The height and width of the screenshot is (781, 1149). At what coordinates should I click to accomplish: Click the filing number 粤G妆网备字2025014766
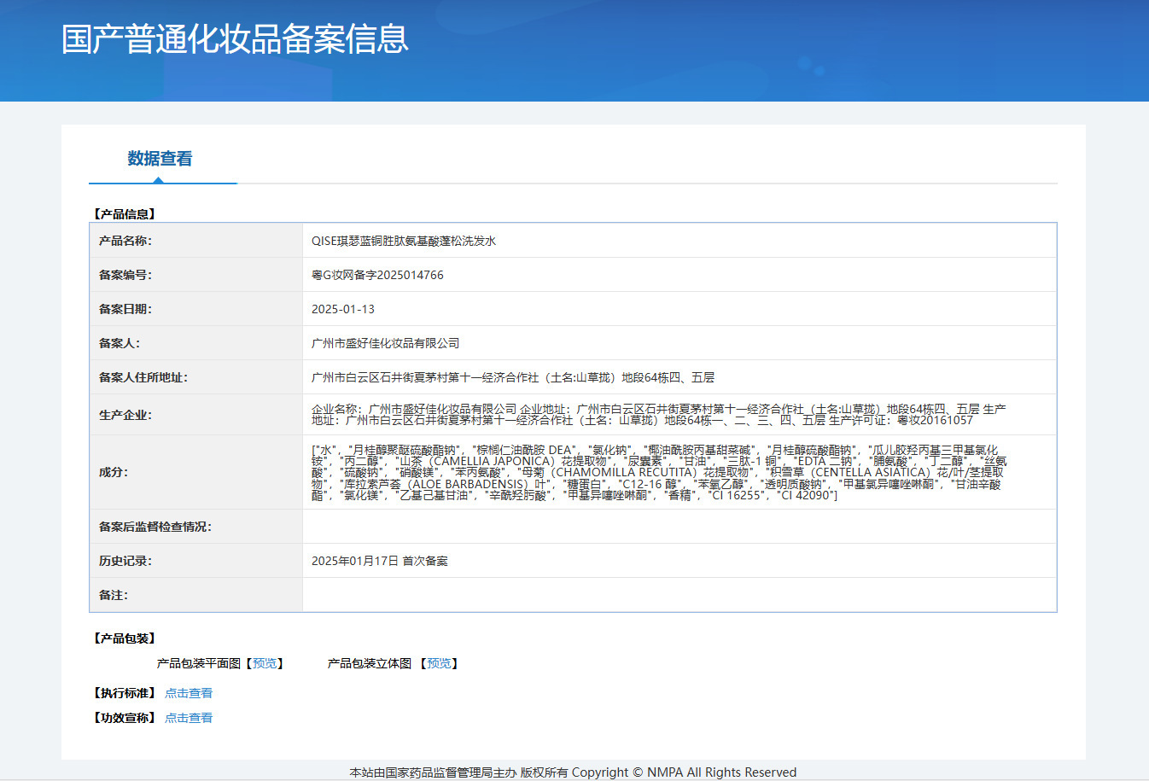pos(377,275)
